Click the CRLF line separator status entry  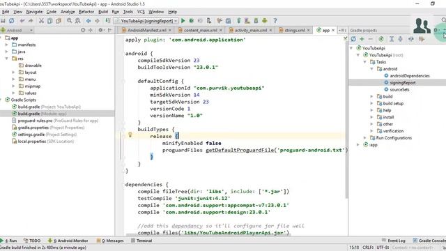pyautogui.click(x=368, y=248)
